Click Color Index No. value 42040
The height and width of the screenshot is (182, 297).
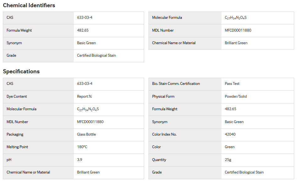230,134
